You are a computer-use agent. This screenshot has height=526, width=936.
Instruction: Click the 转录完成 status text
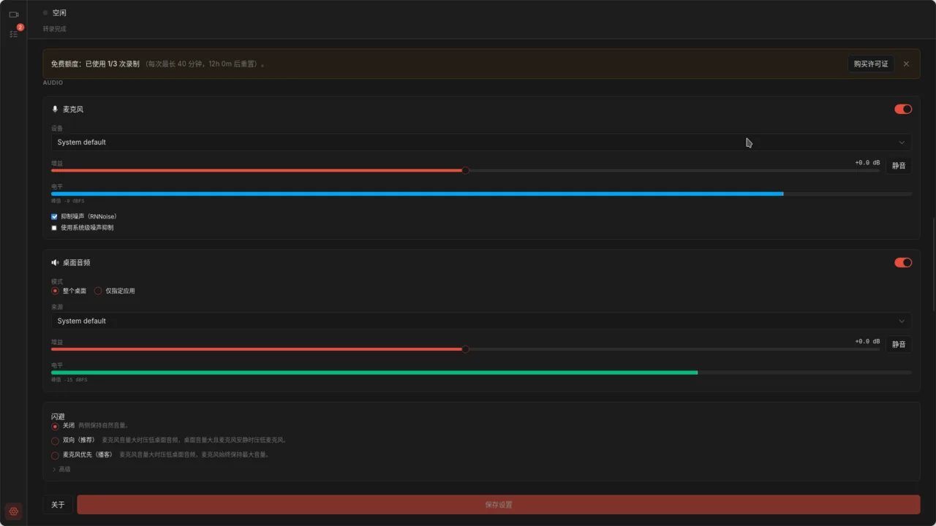click(x=54, y=29)
